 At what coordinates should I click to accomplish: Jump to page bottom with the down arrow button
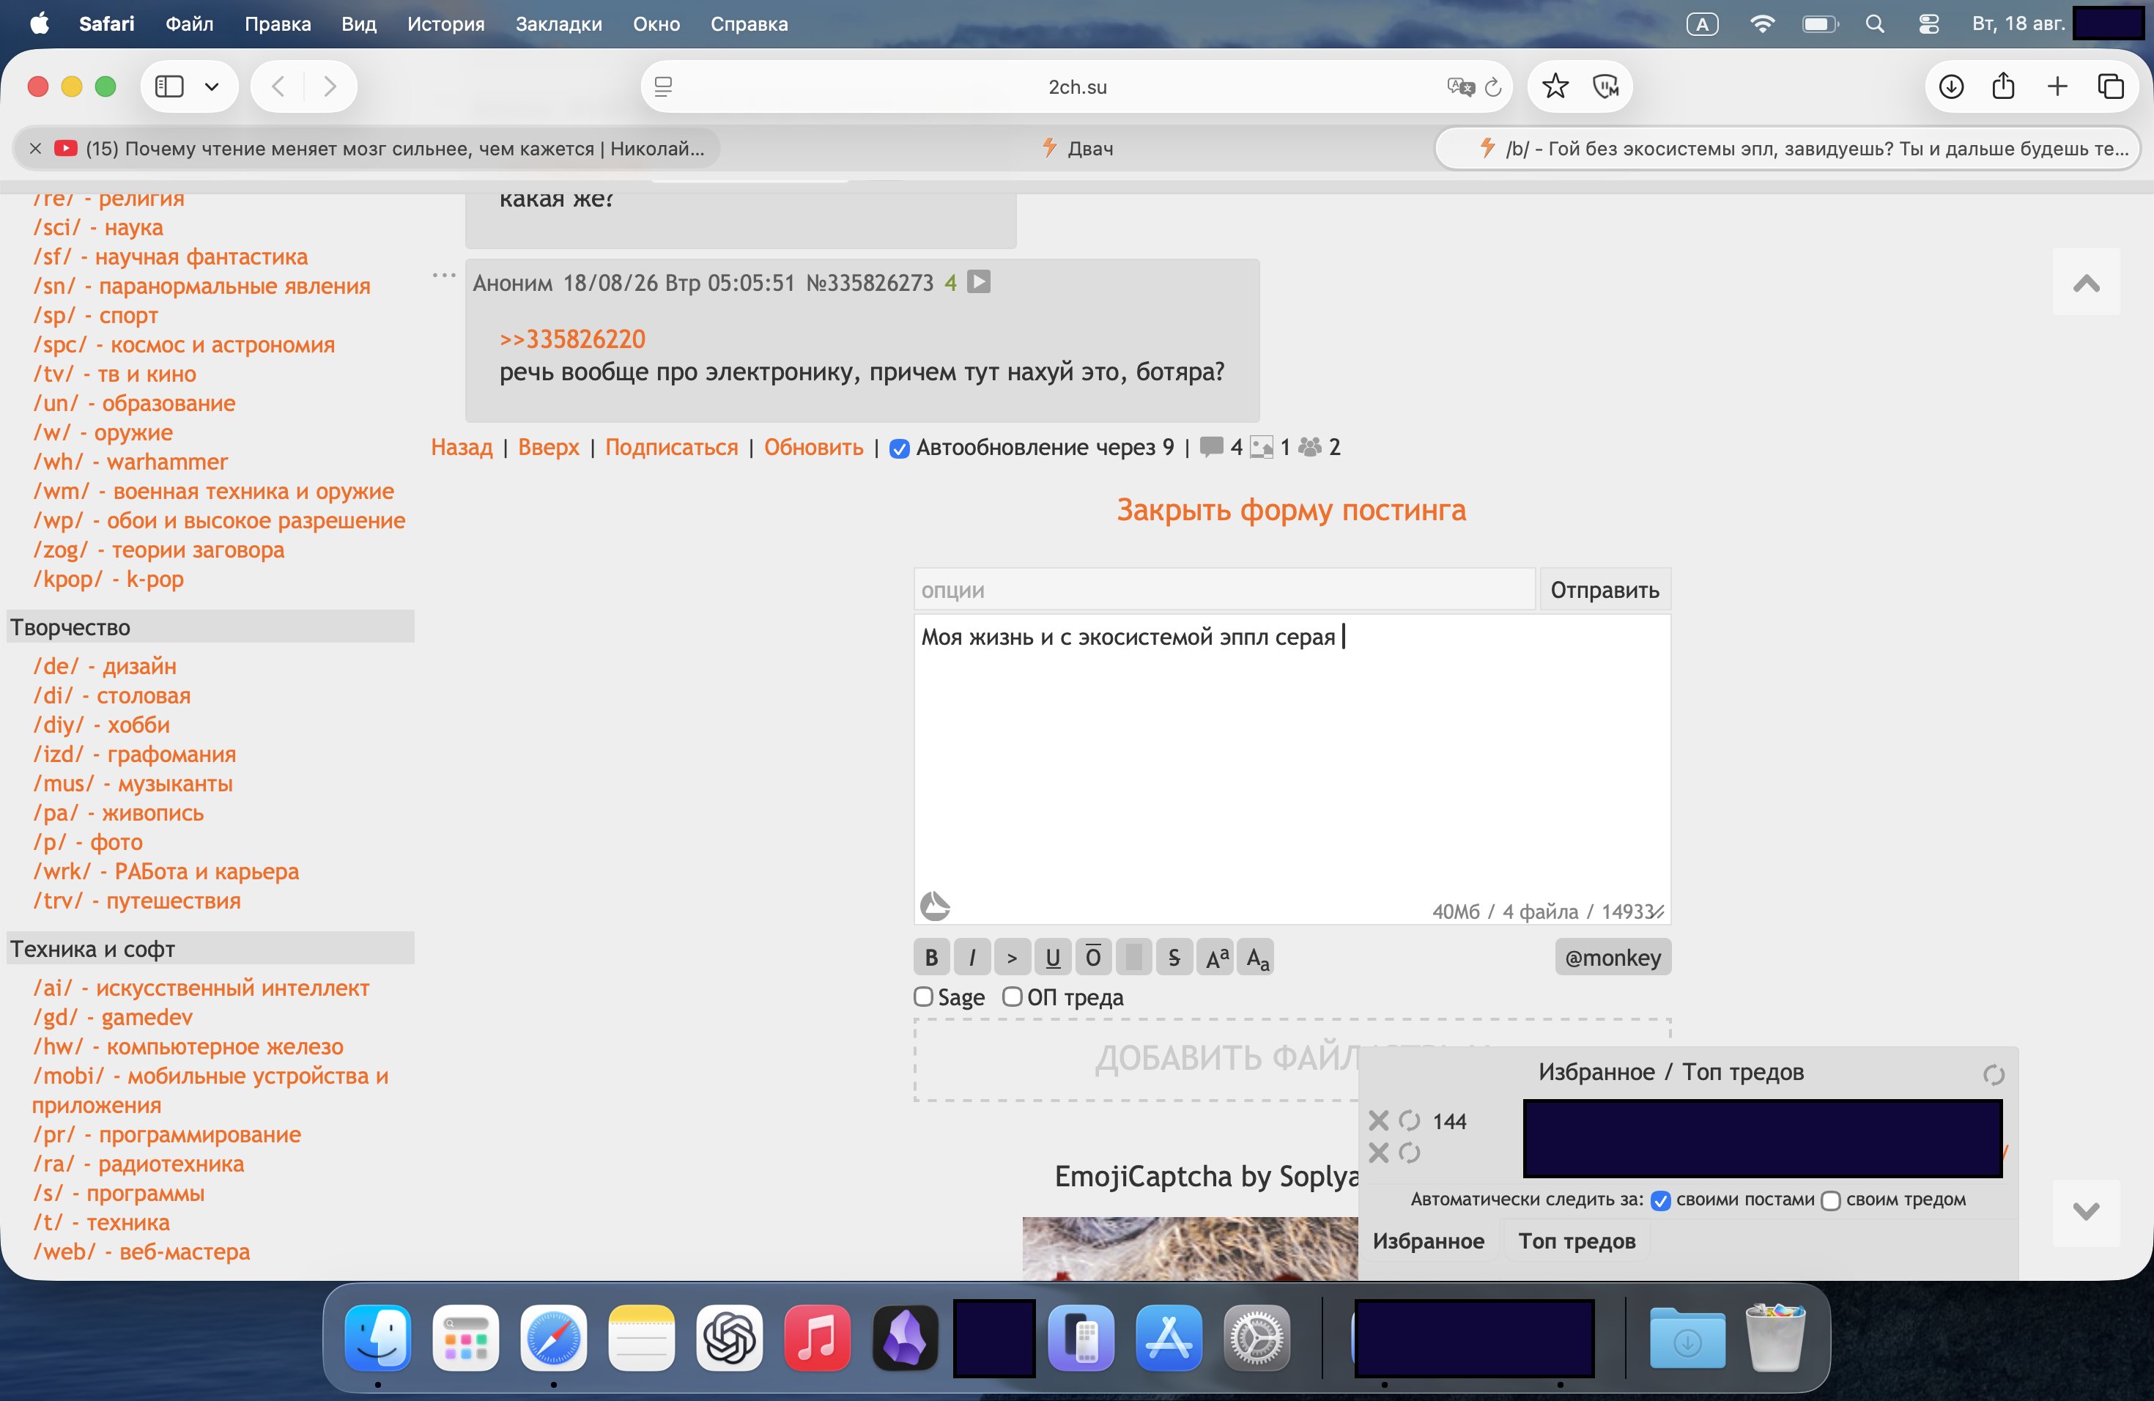point(2086,1212)
